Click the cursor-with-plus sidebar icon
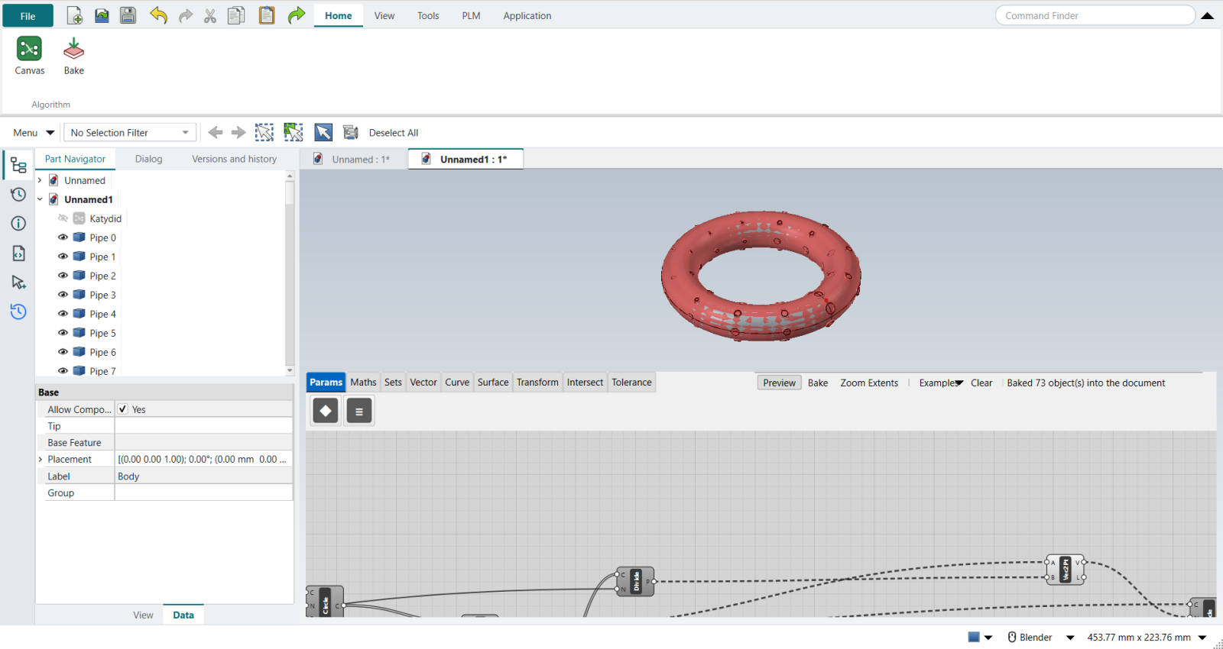The height and width of the screenshot is (649, 1223). (x=18, y=283)
